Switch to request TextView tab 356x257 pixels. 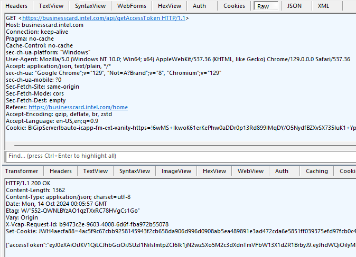click(51, 6)
